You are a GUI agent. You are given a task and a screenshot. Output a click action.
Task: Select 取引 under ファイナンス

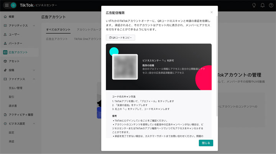click(11, 97)
